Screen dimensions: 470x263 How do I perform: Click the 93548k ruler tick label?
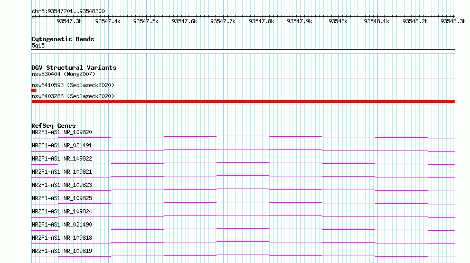[338, 21]
